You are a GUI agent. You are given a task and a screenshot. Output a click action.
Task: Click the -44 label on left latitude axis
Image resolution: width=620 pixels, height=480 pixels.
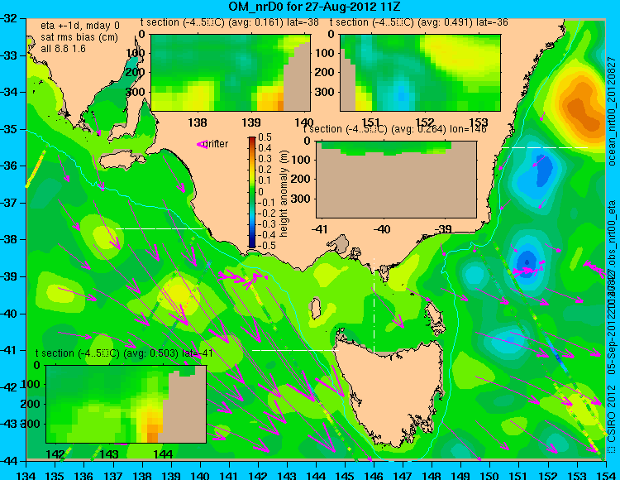(x=9, y=461)
